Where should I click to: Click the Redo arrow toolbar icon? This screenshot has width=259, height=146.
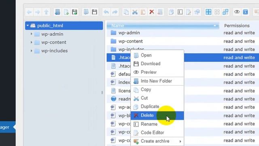coord(115,12)
